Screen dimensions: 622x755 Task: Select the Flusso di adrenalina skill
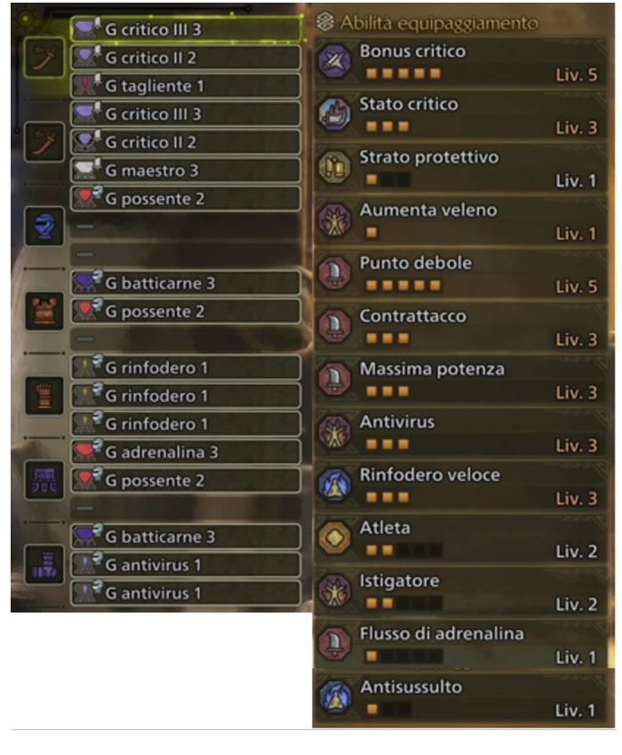coord(460,645)
